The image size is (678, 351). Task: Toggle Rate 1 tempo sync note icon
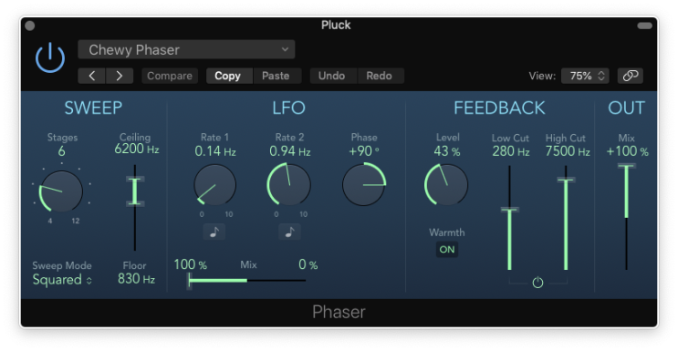(214, 232)
